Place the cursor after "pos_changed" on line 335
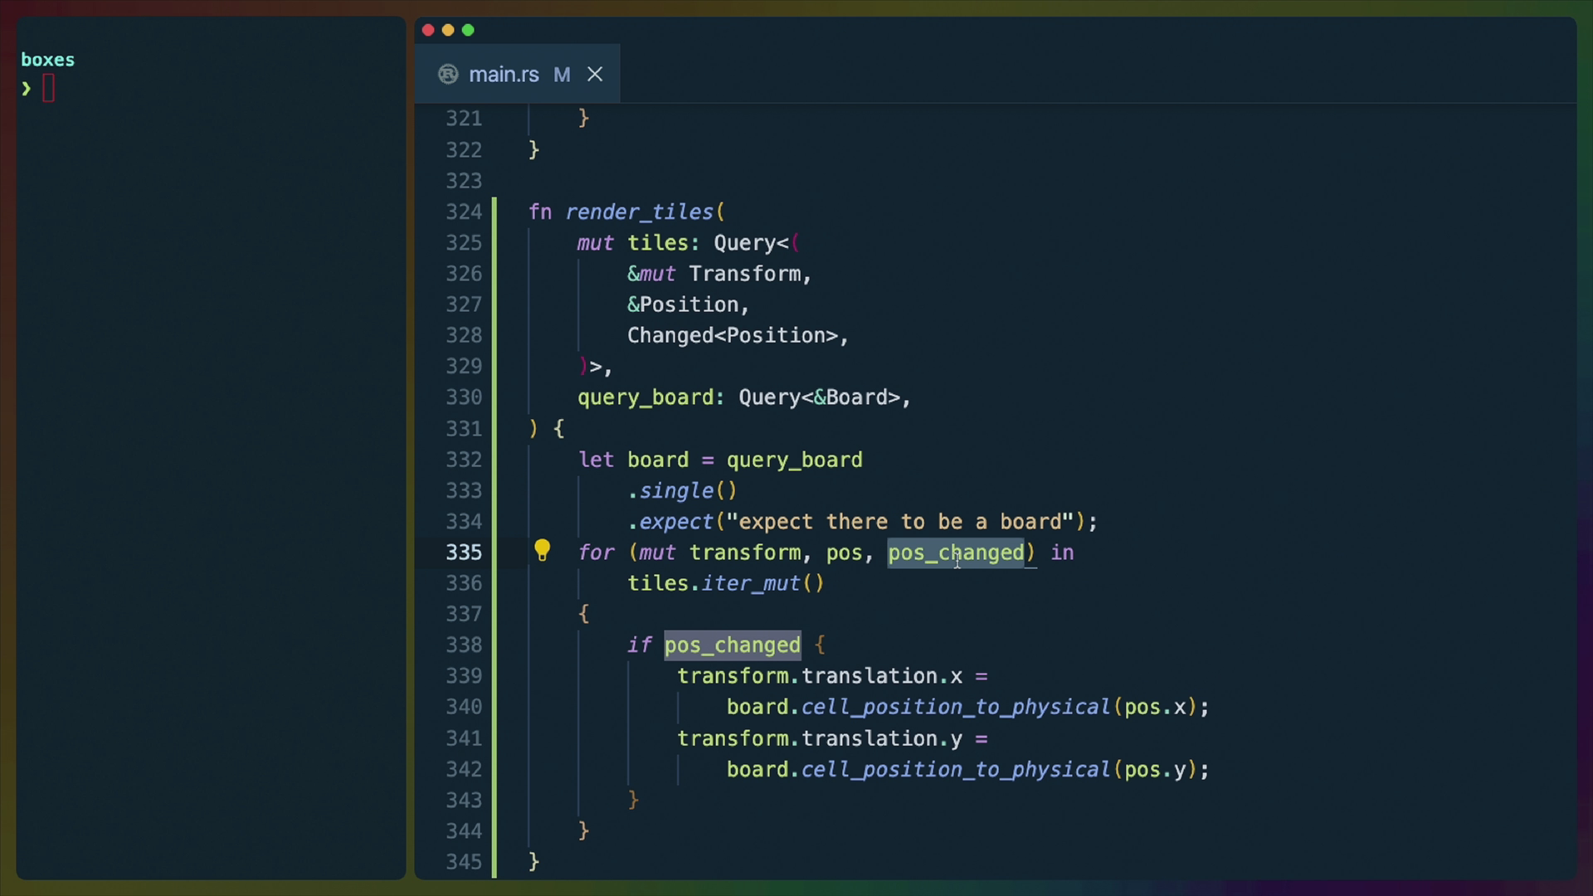Image resolution: width=1593 pixels, height=896 pixels. [1025, 553]
